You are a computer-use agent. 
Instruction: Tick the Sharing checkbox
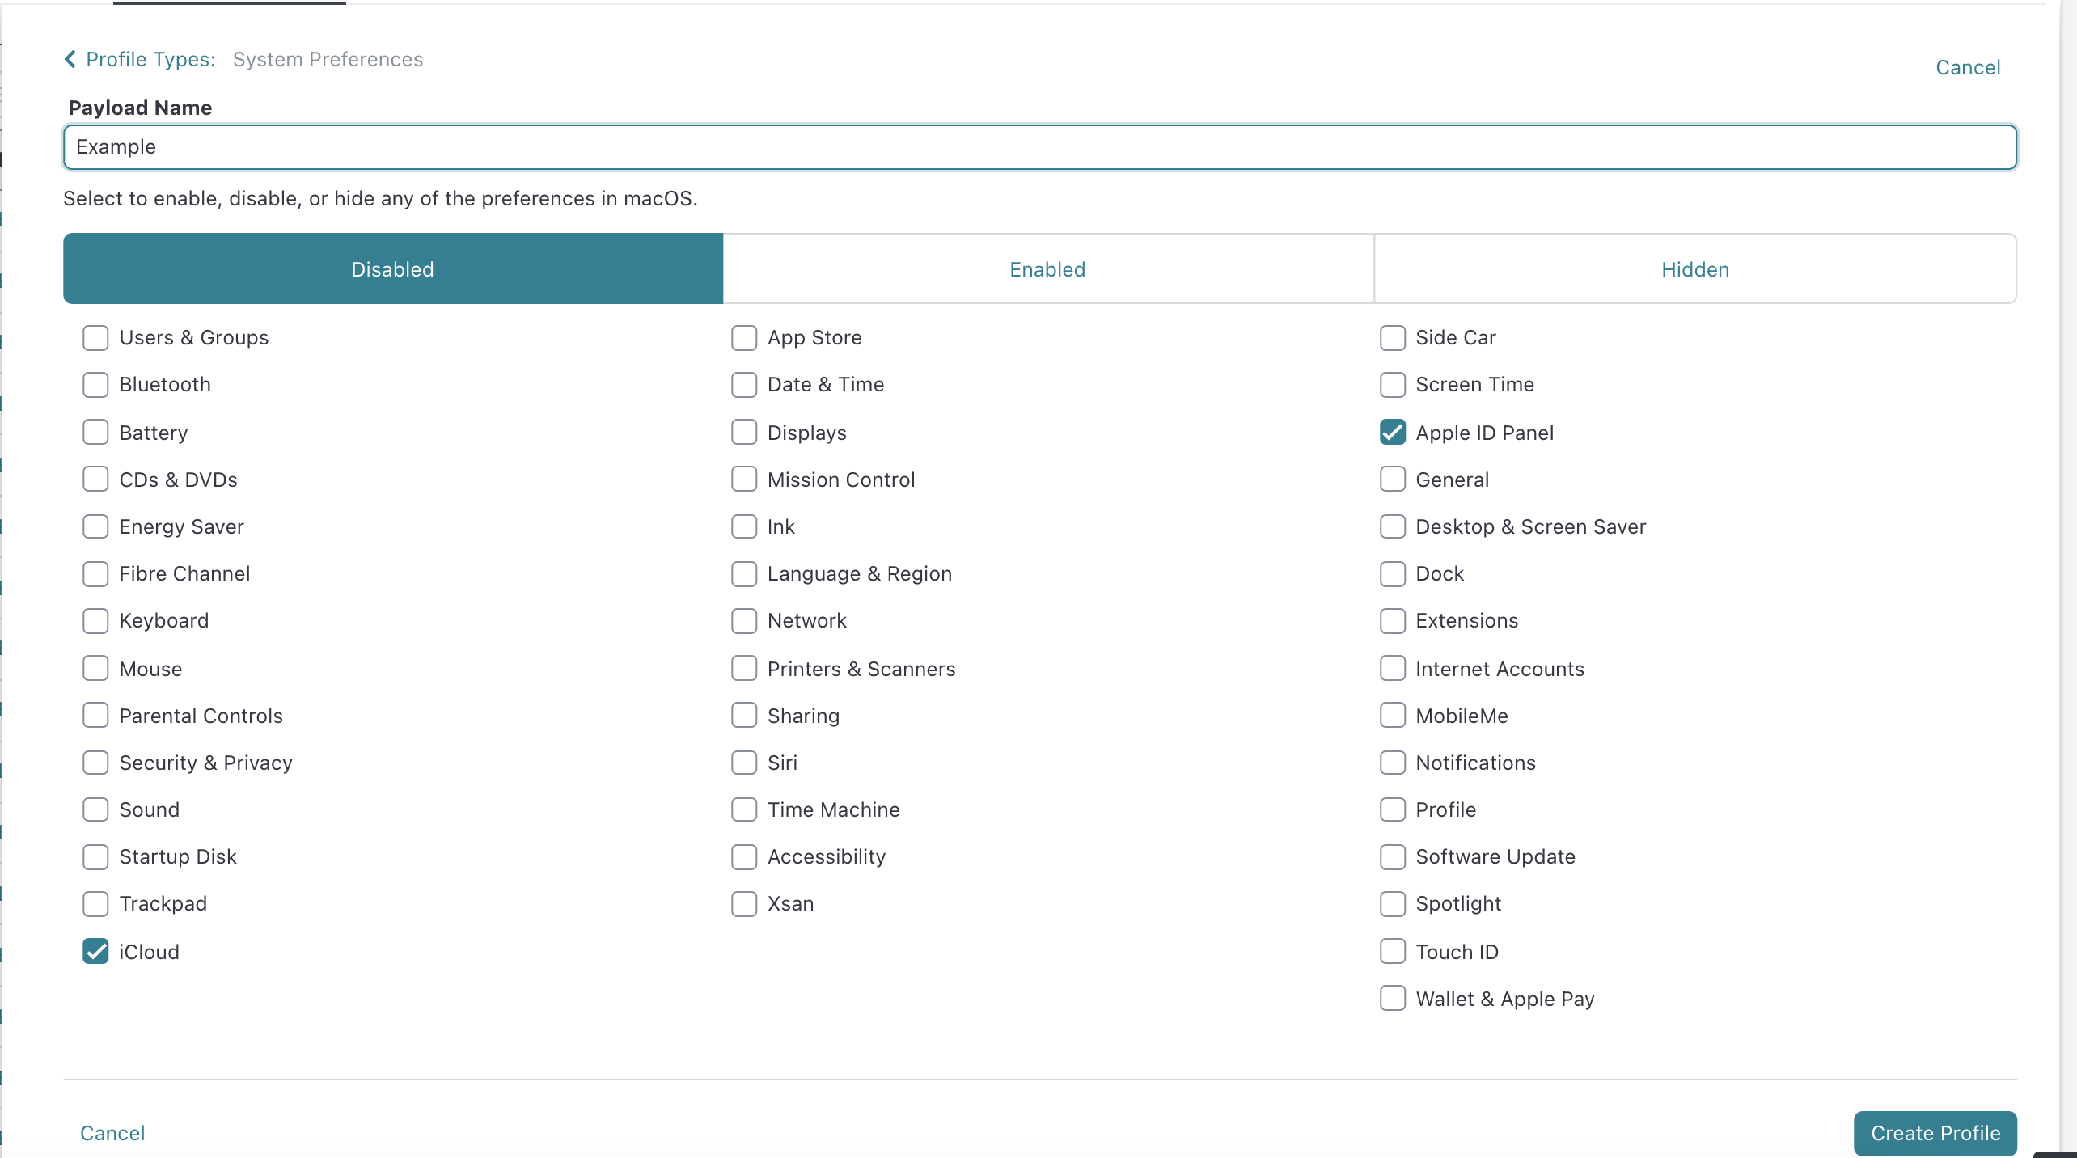(744, 716)
